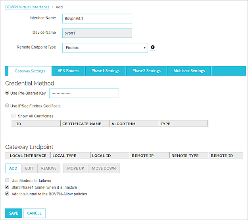Screen dimensions: 248x220
Task: Focus the pre-shared key password field
Action: tap(84, 93)
